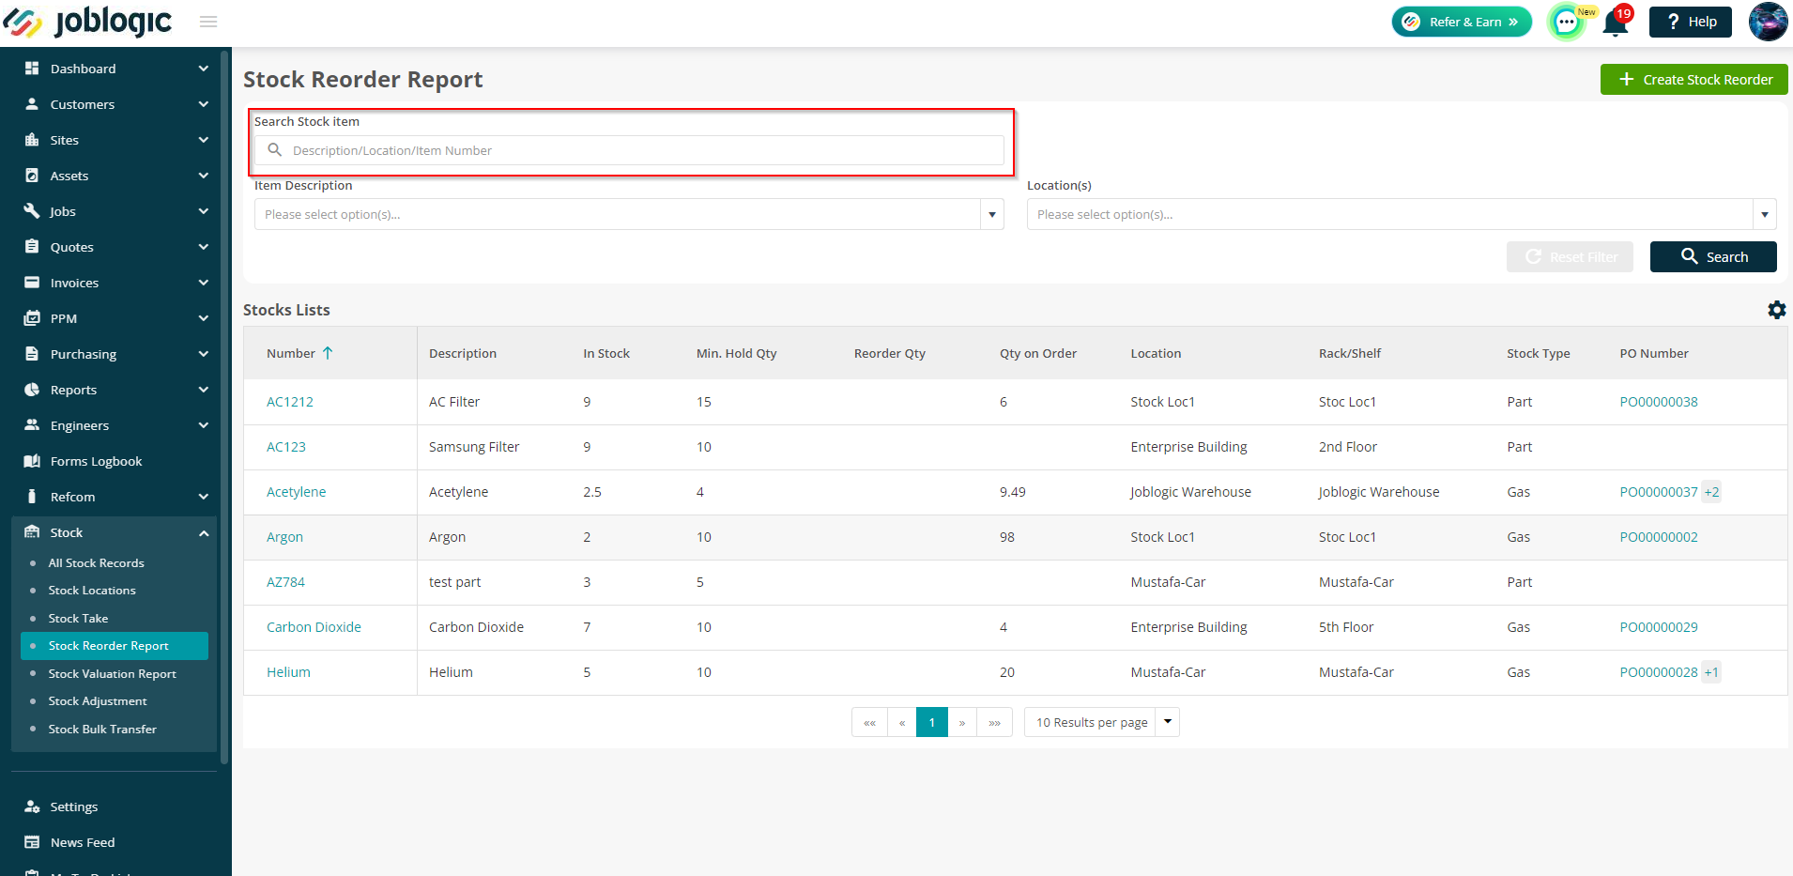Sort by the Number column arrow
The image size is (1793, 876).
tap(328, 353)
